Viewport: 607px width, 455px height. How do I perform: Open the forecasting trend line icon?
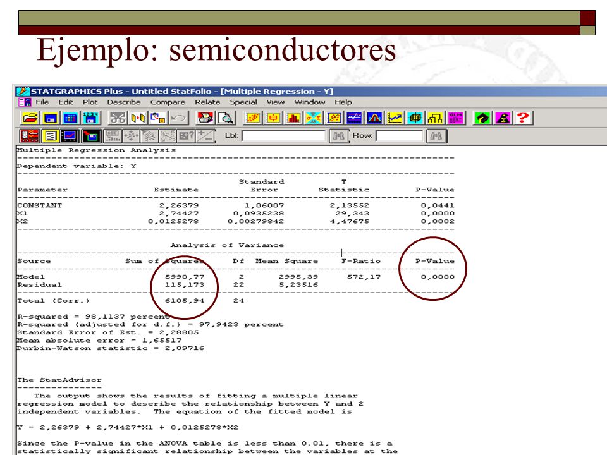coord(395,118)
